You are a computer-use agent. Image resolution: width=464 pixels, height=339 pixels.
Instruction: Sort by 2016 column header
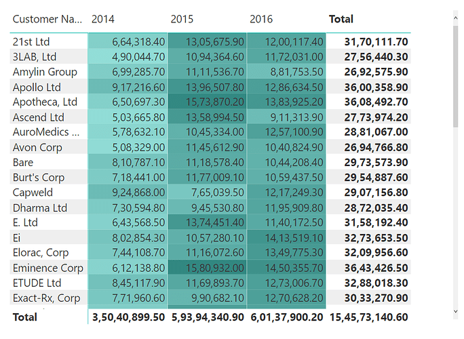(261, 19)
